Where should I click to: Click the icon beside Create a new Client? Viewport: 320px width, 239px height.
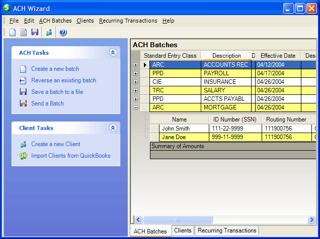point(23,144)
